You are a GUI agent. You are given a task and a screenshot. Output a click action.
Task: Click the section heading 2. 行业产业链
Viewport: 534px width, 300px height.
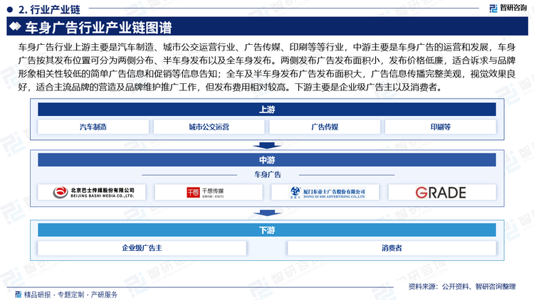50,9
